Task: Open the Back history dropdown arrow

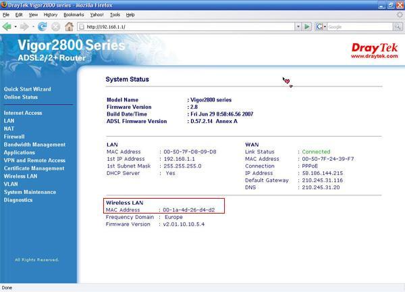Action: [16, 26]
